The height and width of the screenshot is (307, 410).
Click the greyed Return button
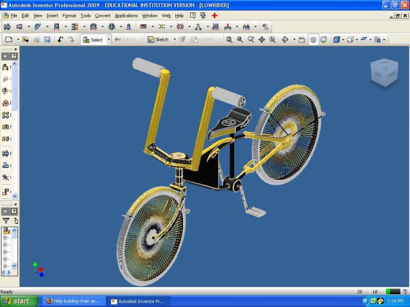click(125, 40)
